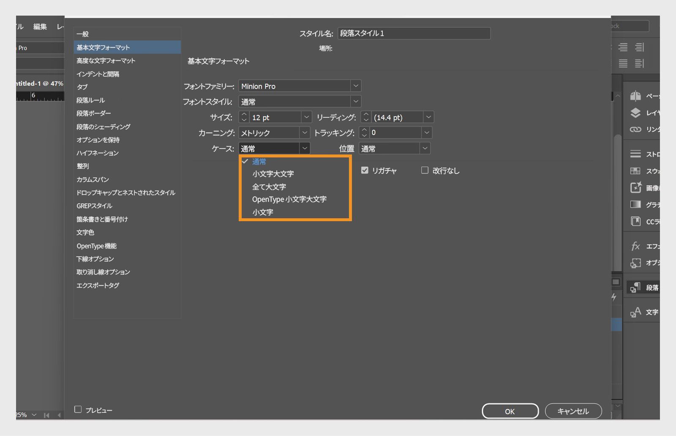676x436 pixels.
Task: Select 取り消し線オプション category
Action: click(127, 272)
